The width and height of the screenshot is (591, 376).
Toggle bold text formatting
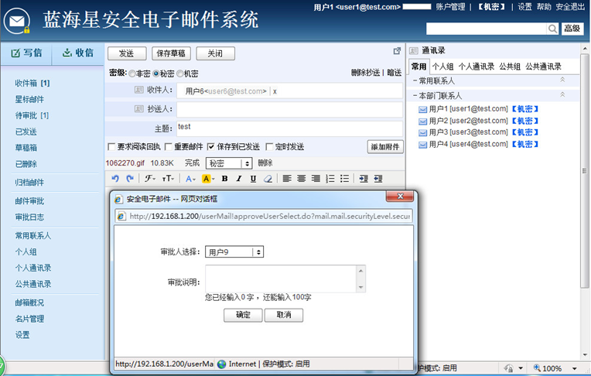[x=224, y=179]
